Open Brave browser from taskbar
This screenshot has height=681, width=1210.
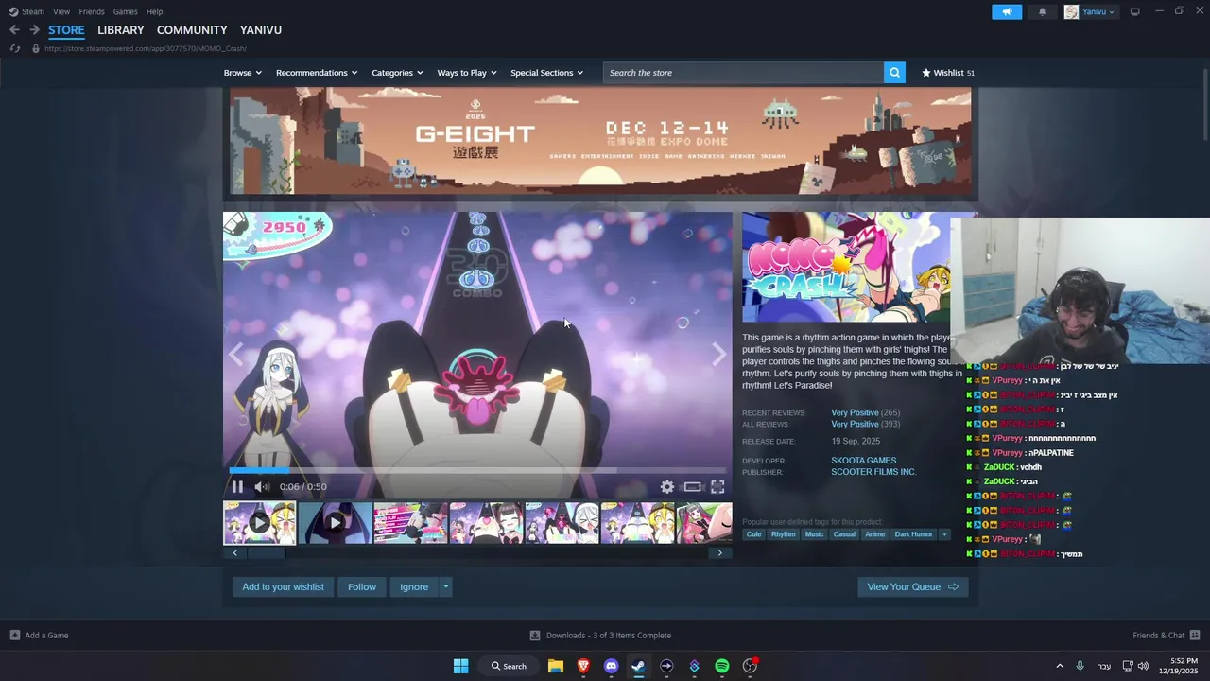click(x=583, y=666)
